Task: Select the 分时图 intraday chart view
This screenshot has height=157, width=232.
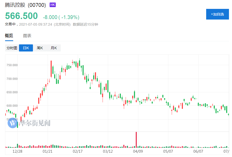Action: pyautogui.click(x=12, y=48)
